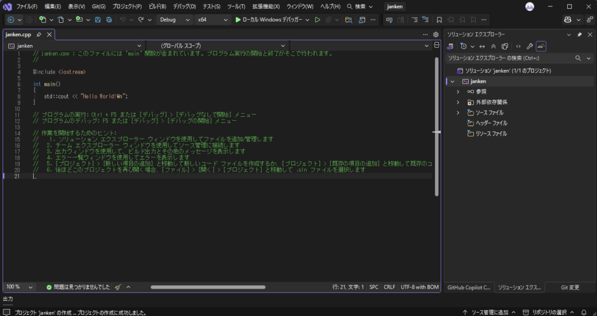This screenshot has width=597, height=316.
Task: Click the output window icon in status bar
Action: click(x=6, y=313)
